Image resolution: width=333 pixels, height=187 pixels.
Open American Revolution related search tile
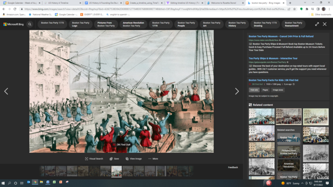289,165
